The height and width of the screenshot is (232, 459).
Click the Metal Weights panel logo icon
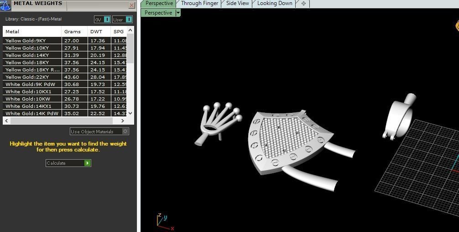[5, 5]
